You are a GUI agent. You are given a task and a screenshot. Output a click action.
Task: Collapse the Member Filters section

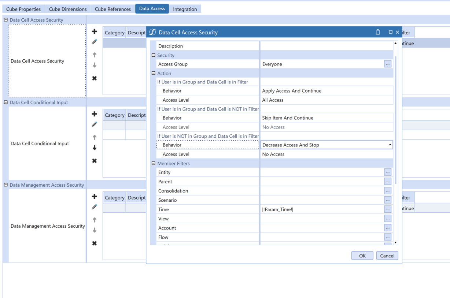tap(154, 163)
